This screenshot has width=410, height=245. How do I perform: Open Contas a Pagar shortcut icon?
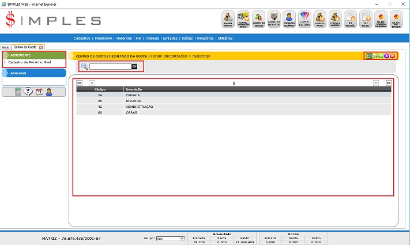click(x=321, y=20)
